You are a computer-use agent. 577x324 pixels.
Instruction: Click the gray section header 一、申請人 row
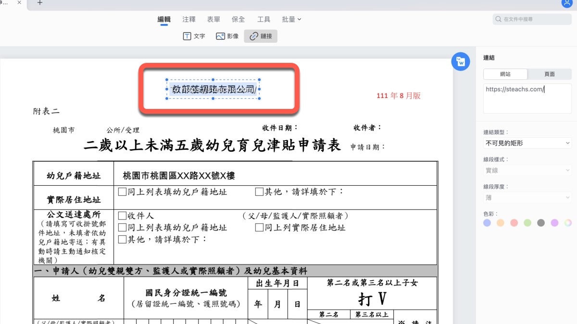(x=235, y=271)
